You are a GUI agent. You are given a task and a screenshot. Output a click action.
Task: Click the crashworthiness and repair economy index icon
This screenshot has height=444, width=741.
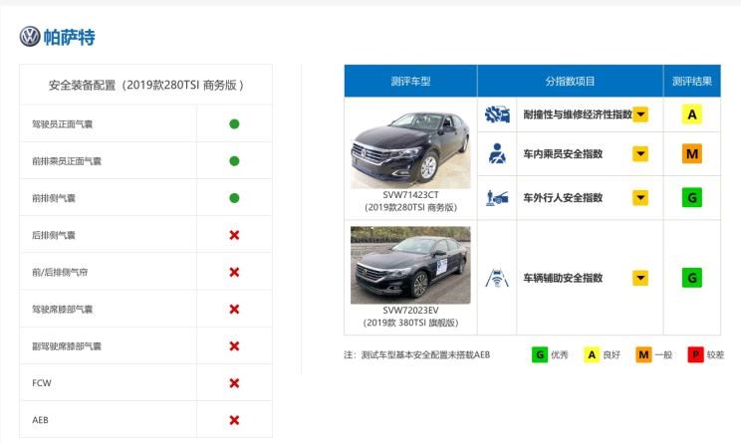497,114
